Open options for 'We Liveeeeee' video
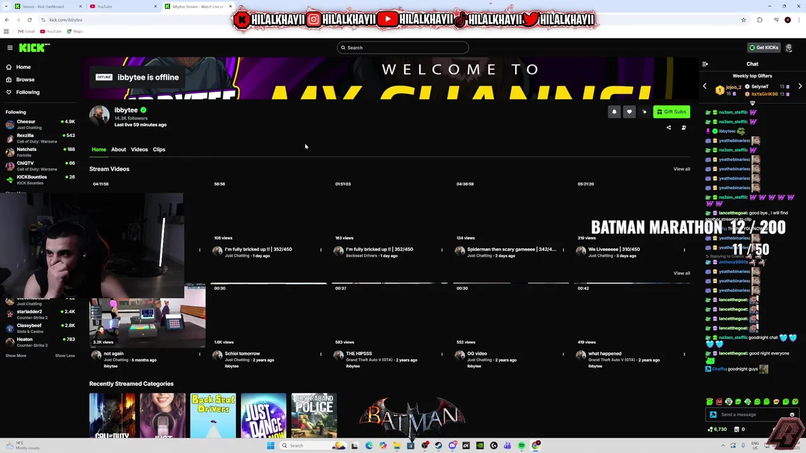The height and width of the screenshot is (453, 806). coord(684,250)
